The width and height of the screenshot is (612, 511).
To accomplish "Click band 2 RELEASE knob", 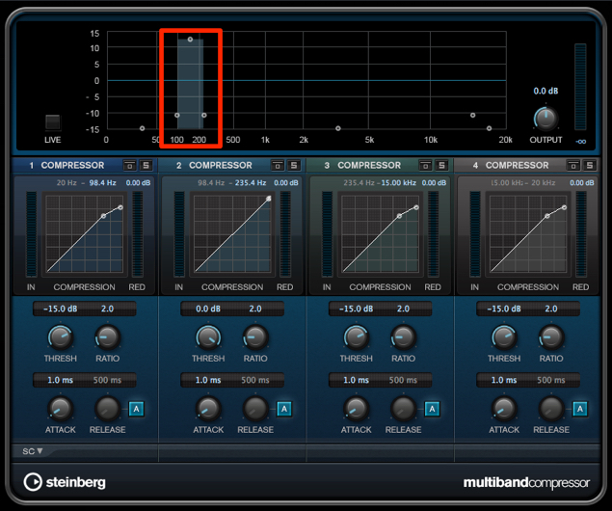I will pos(255,409).
